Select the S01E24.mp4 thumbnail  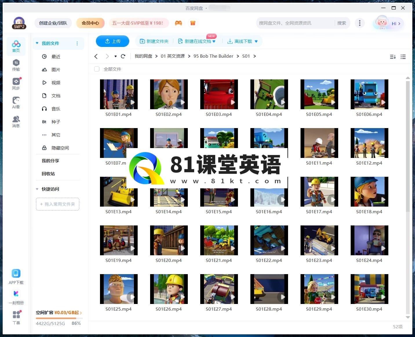click(370, 240)
